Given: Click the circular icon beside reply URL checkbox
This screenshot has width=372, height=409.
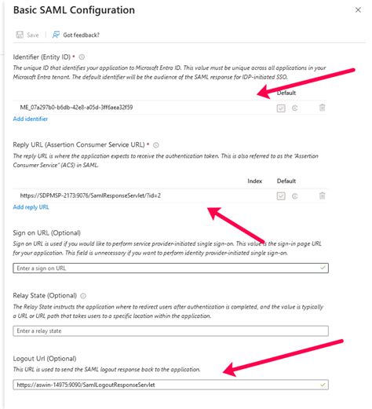Looking at the screenshot, I should (295, 196).
